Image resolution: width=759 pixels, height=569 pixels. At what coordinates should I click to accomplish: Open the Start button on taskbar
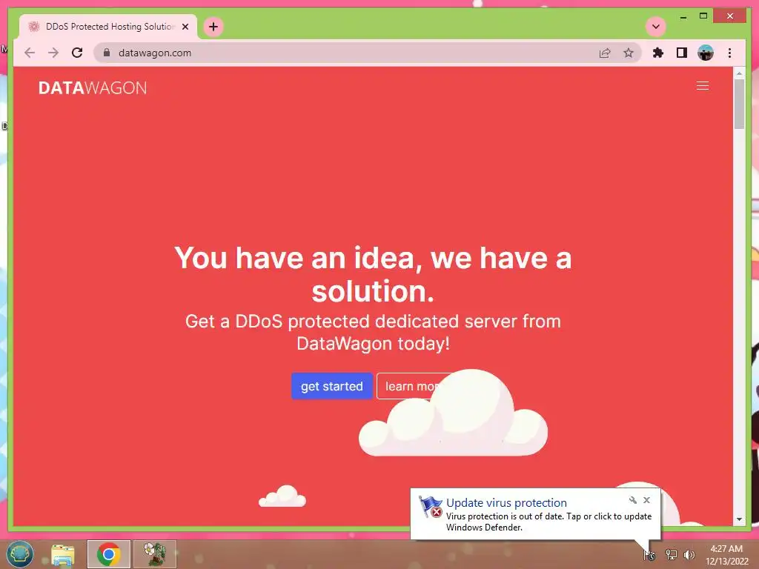(20, 554)
